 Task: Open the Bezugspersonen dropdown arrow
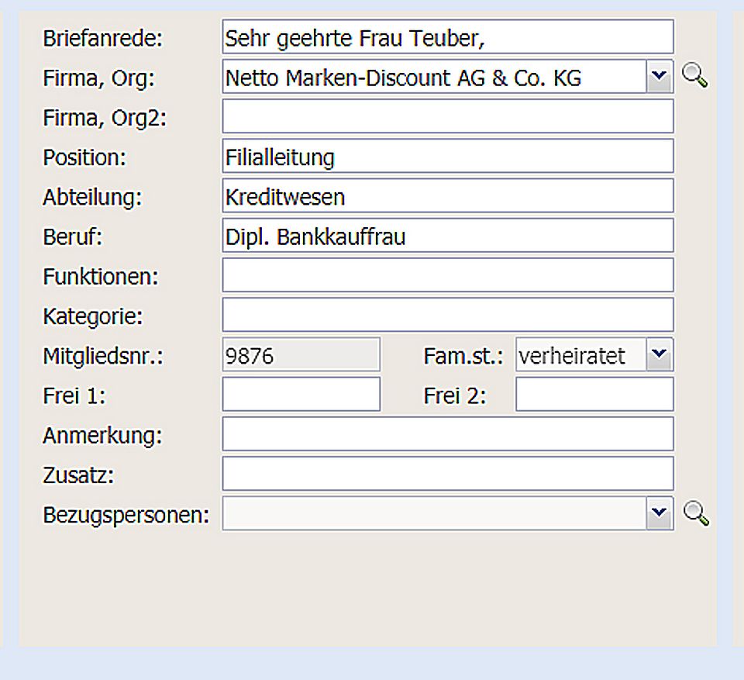click(x=660, y=513)
